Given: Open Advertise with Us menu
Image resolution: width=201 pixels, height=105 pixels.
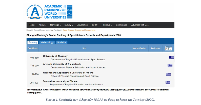Looking at the screenshot, I should click(x=140, y=25).
